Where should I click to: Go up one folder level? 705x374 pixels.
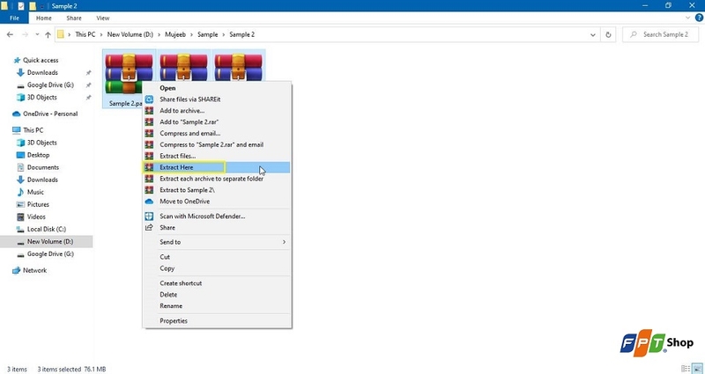48,34
